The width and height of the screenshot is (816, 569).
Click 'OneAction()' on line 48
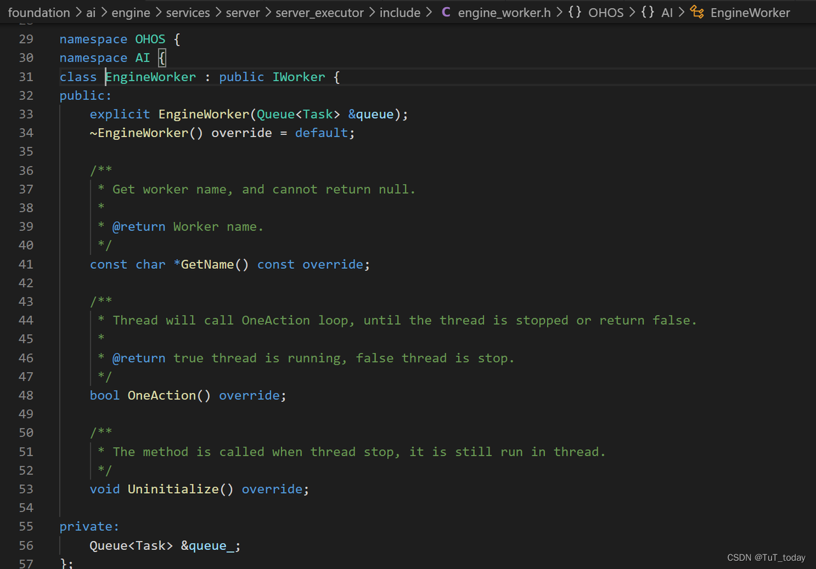(170, 395)
